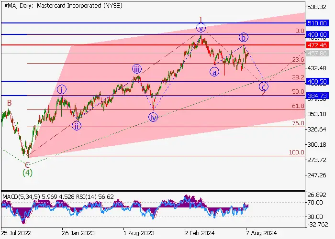Screen dimensions: 335x239
Task: Click the 326.64 price axis value
Action: pos(317,130)
